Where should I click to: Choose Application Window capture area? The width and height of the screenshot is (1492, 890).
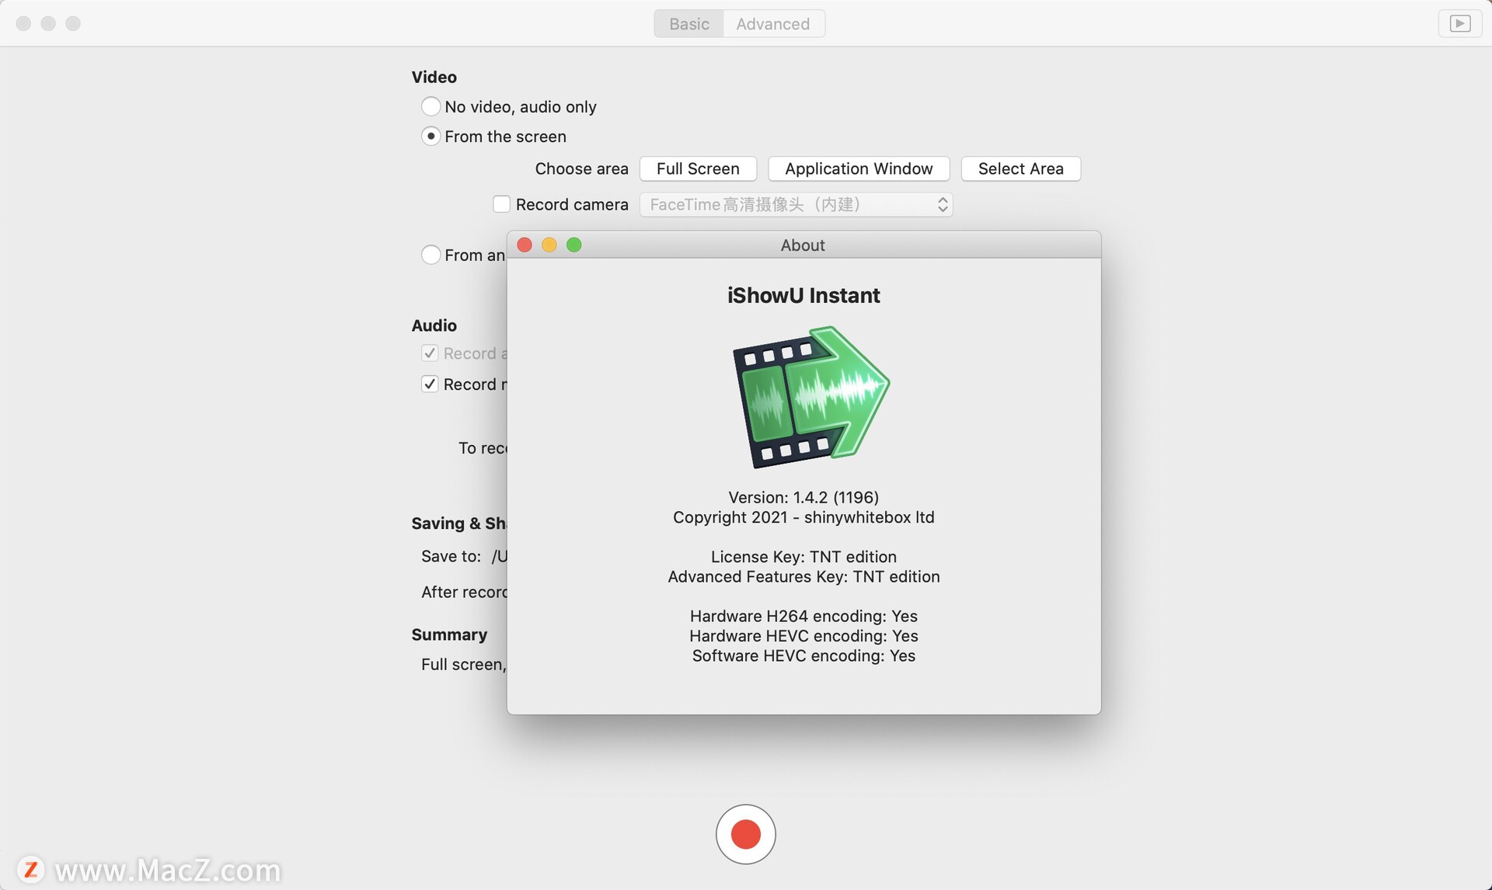coord(859,169)
